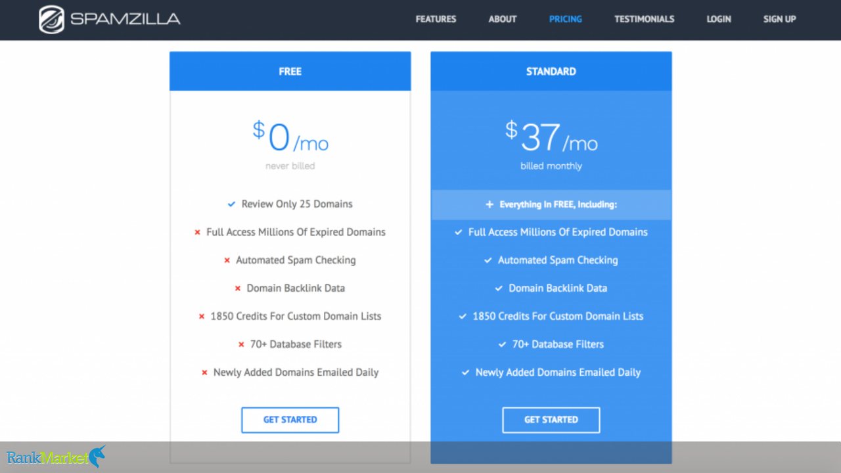The width and height of the screenshot is (841, 473).
Task: Click Free plan 'Domain Backlink Data' text
Action: tap(296, 288)
